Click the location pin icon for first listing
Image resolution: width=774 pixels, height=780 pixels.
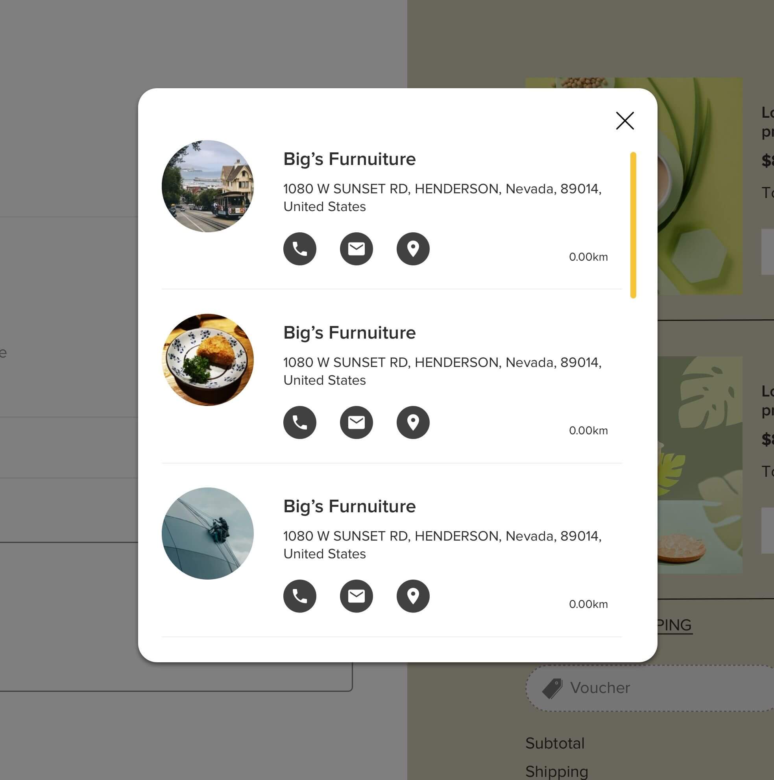pos(412,248)
